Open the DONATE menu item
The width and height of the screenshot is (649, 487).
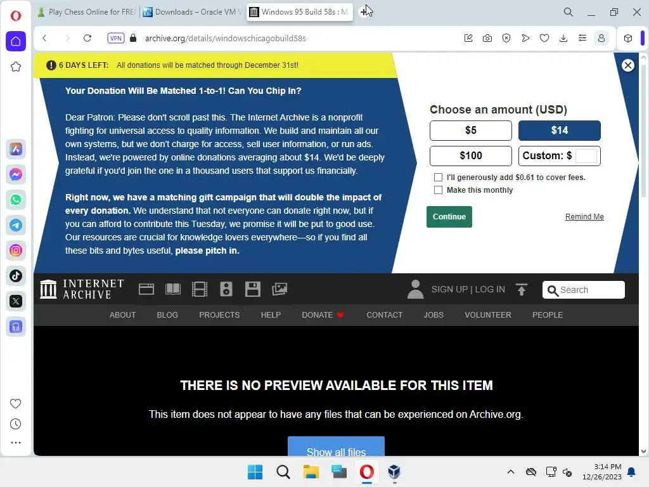point(323,315)
